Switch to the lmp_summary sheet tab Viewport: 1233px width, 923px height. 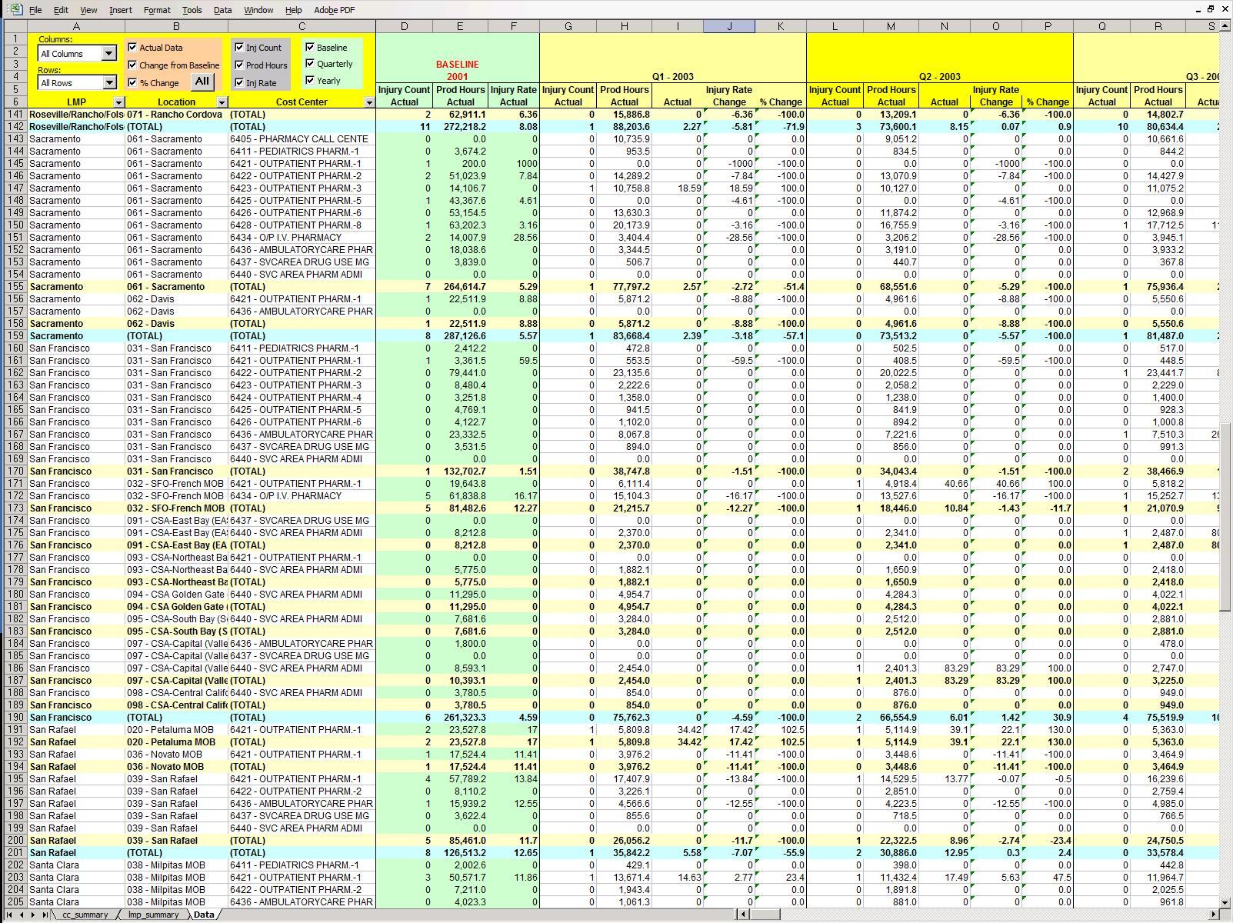[153, 915]
